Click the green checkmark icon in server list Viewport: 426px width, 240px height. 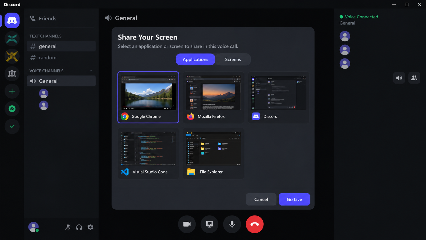click(12, 127)
